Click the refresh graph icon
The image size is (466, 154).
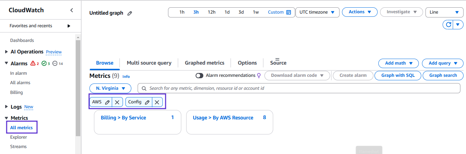448,24
